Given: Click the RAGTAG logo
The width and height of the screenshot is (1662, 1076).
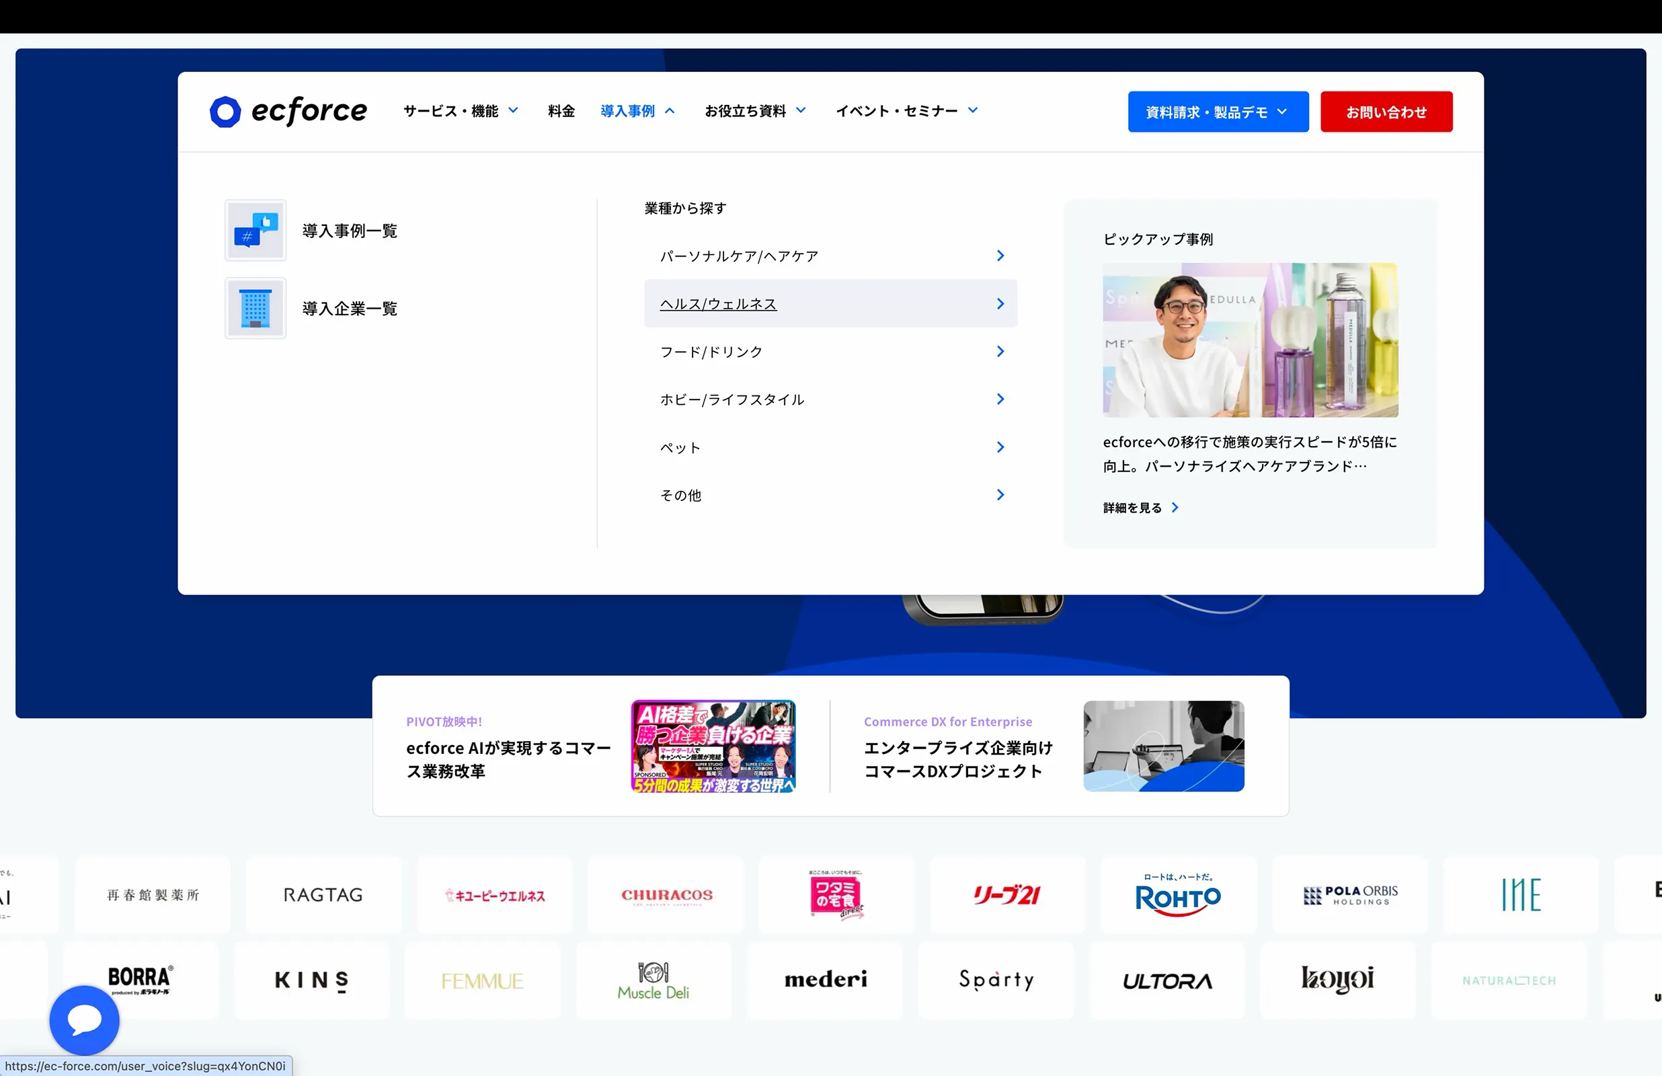Looking at the screenshot, I should (x=323, y=895).
